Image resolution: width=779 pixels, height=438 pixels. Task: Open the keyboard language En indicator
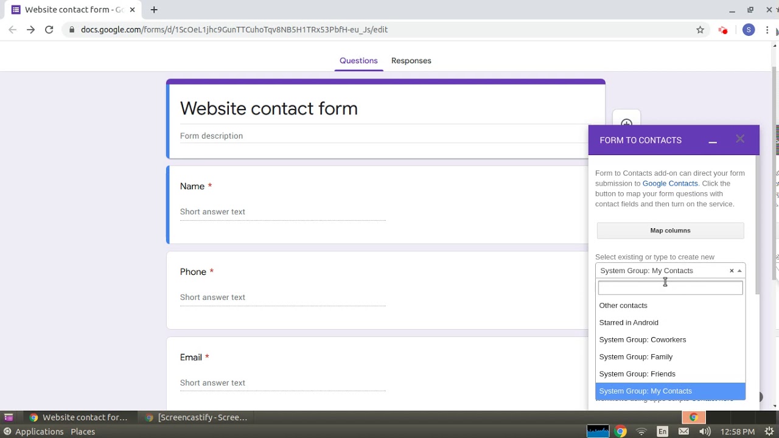(662, 432)
